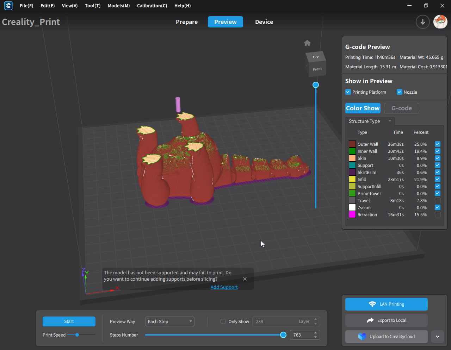
Task: Open the user avatar profile icon
Action: [440, 22]
